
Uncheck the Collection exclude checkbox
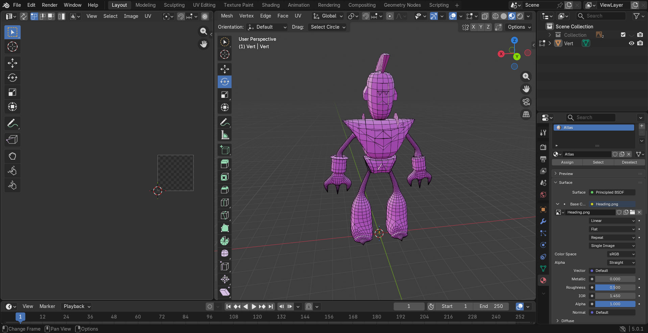coord(623,35)
